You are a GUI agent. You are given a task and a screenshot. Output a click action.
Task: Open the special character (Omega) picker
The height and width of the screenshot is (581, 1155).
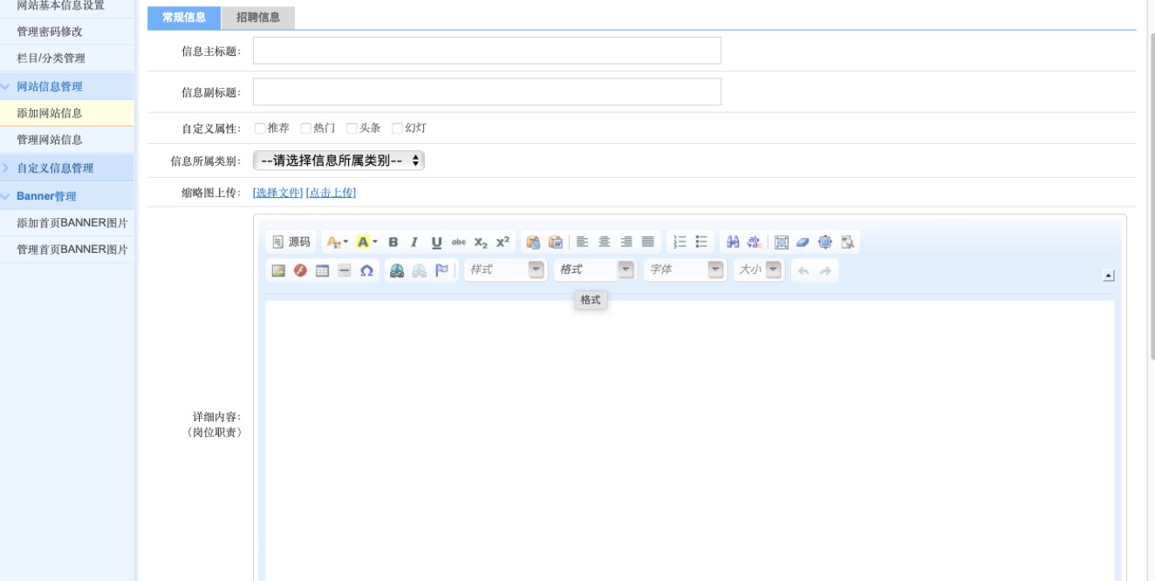tap(366, 270)
